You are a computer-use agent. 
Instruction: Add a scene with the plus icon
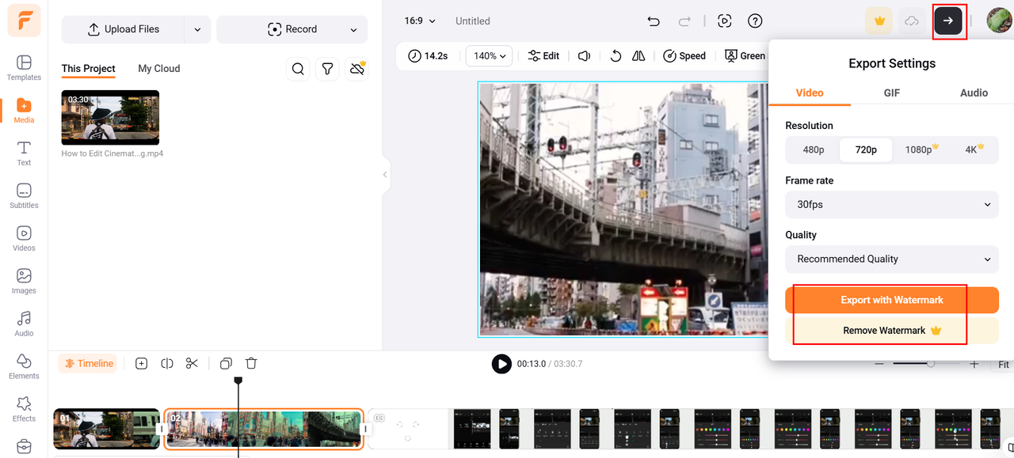coord(141,364)
